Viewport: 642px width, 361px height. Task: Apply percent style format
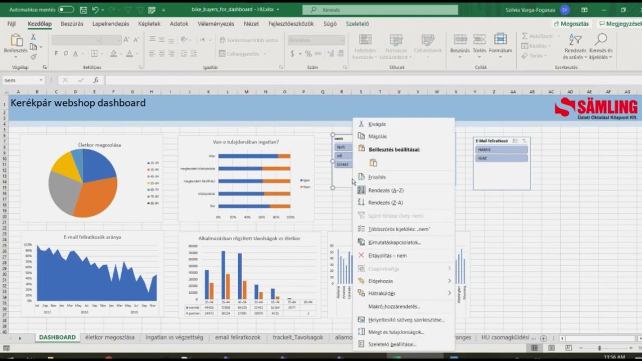[x=308, y=54]
